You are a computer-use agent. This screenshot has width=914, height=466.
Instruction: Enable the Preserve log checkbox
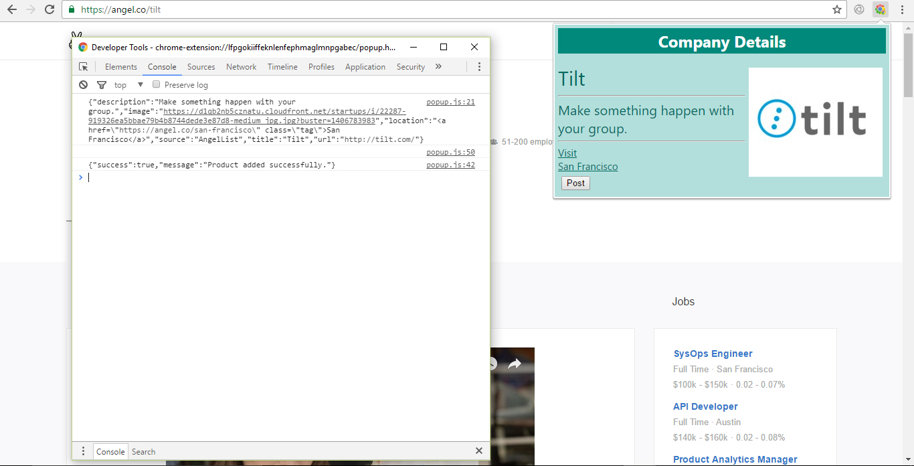(x=157, y=84)
